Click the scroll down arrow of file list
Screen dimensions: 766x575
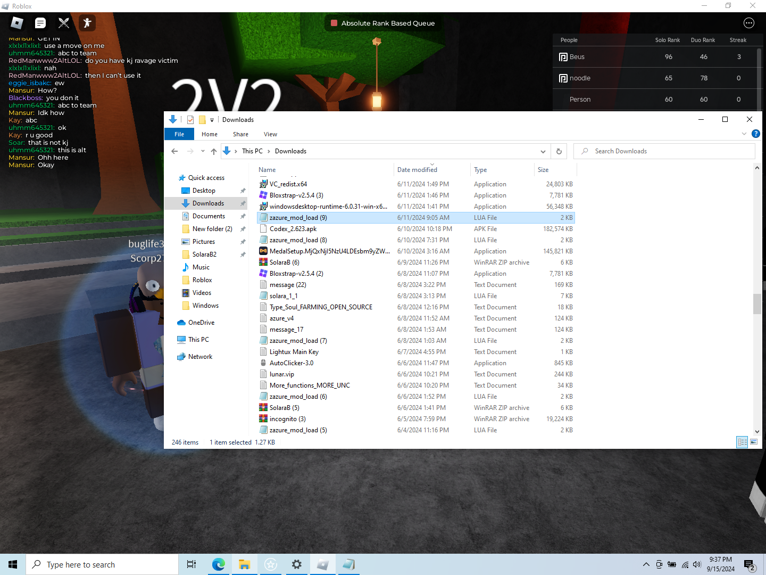click(x=757, y=432)
